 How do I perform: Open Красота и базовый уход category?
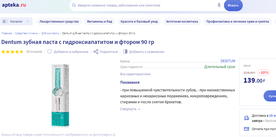(x=139, y=22)
